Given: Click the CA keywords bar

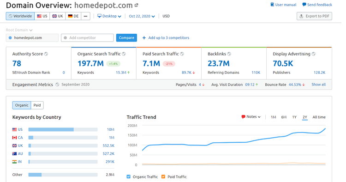Looking at the screenshot, I should (x=63, y=138).
